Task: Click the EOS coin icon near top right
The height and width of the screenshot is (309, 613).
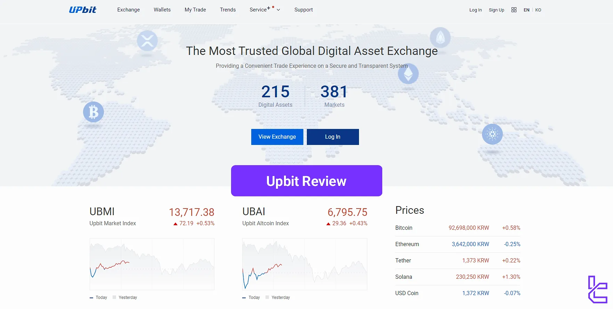Action: pos(440,38)
